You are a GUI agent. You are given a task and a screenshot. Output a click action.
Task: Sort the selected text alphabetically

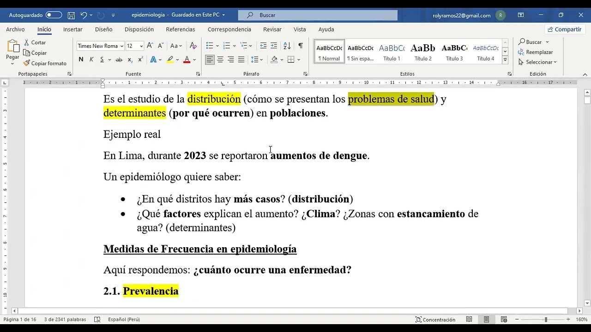(287, 46)
